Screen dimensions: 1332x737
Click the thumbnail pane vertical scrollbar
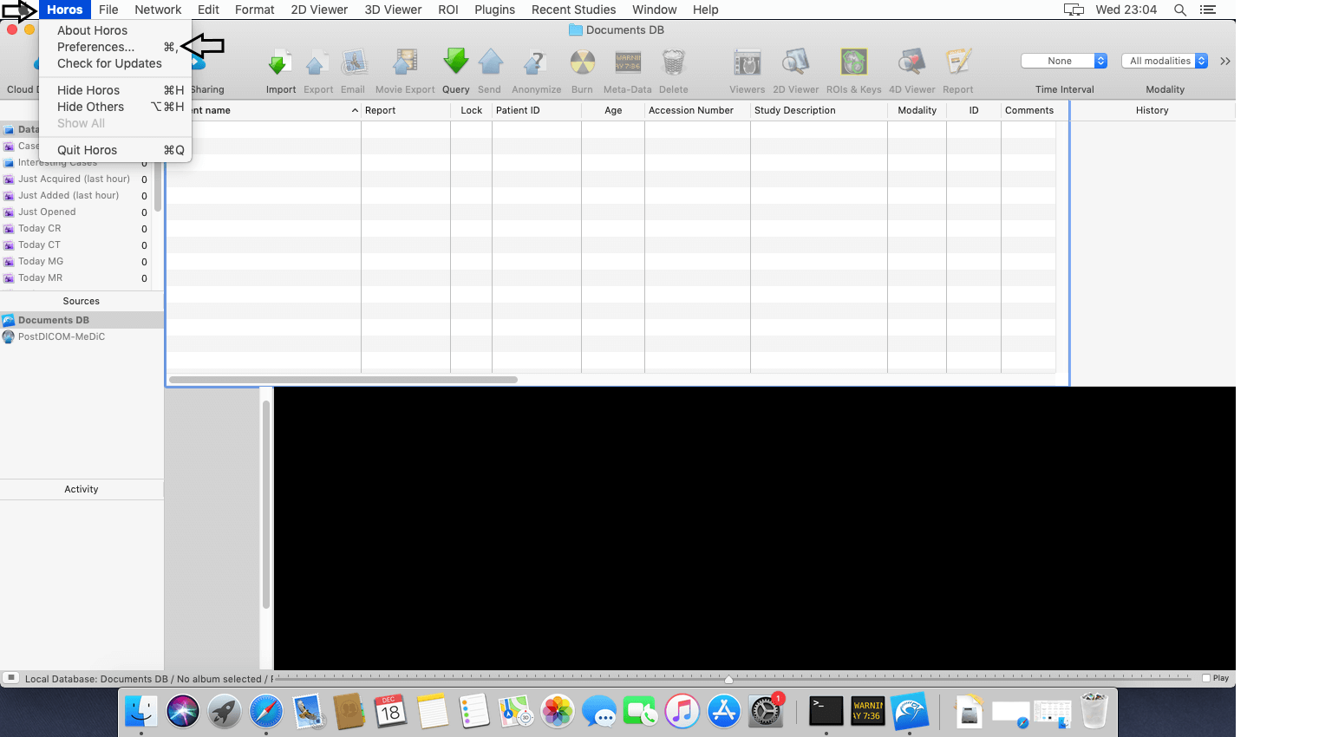(266, 505)
